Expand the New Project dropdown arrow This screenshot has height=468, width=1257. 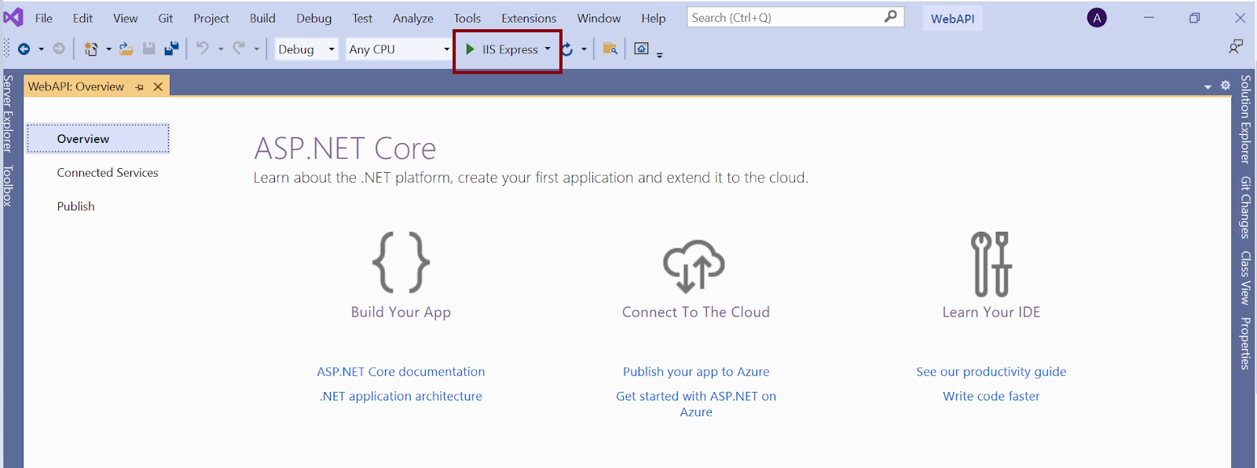(108, 49)
